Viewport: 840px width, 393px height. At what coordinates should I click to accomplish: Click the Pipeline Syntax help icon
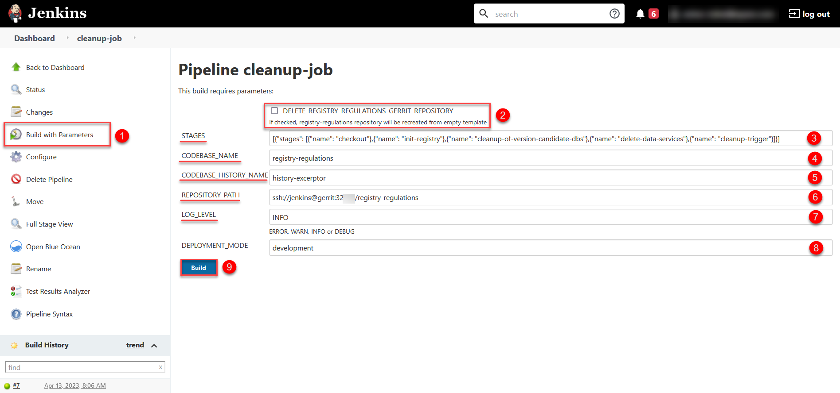tap(16, 314)
